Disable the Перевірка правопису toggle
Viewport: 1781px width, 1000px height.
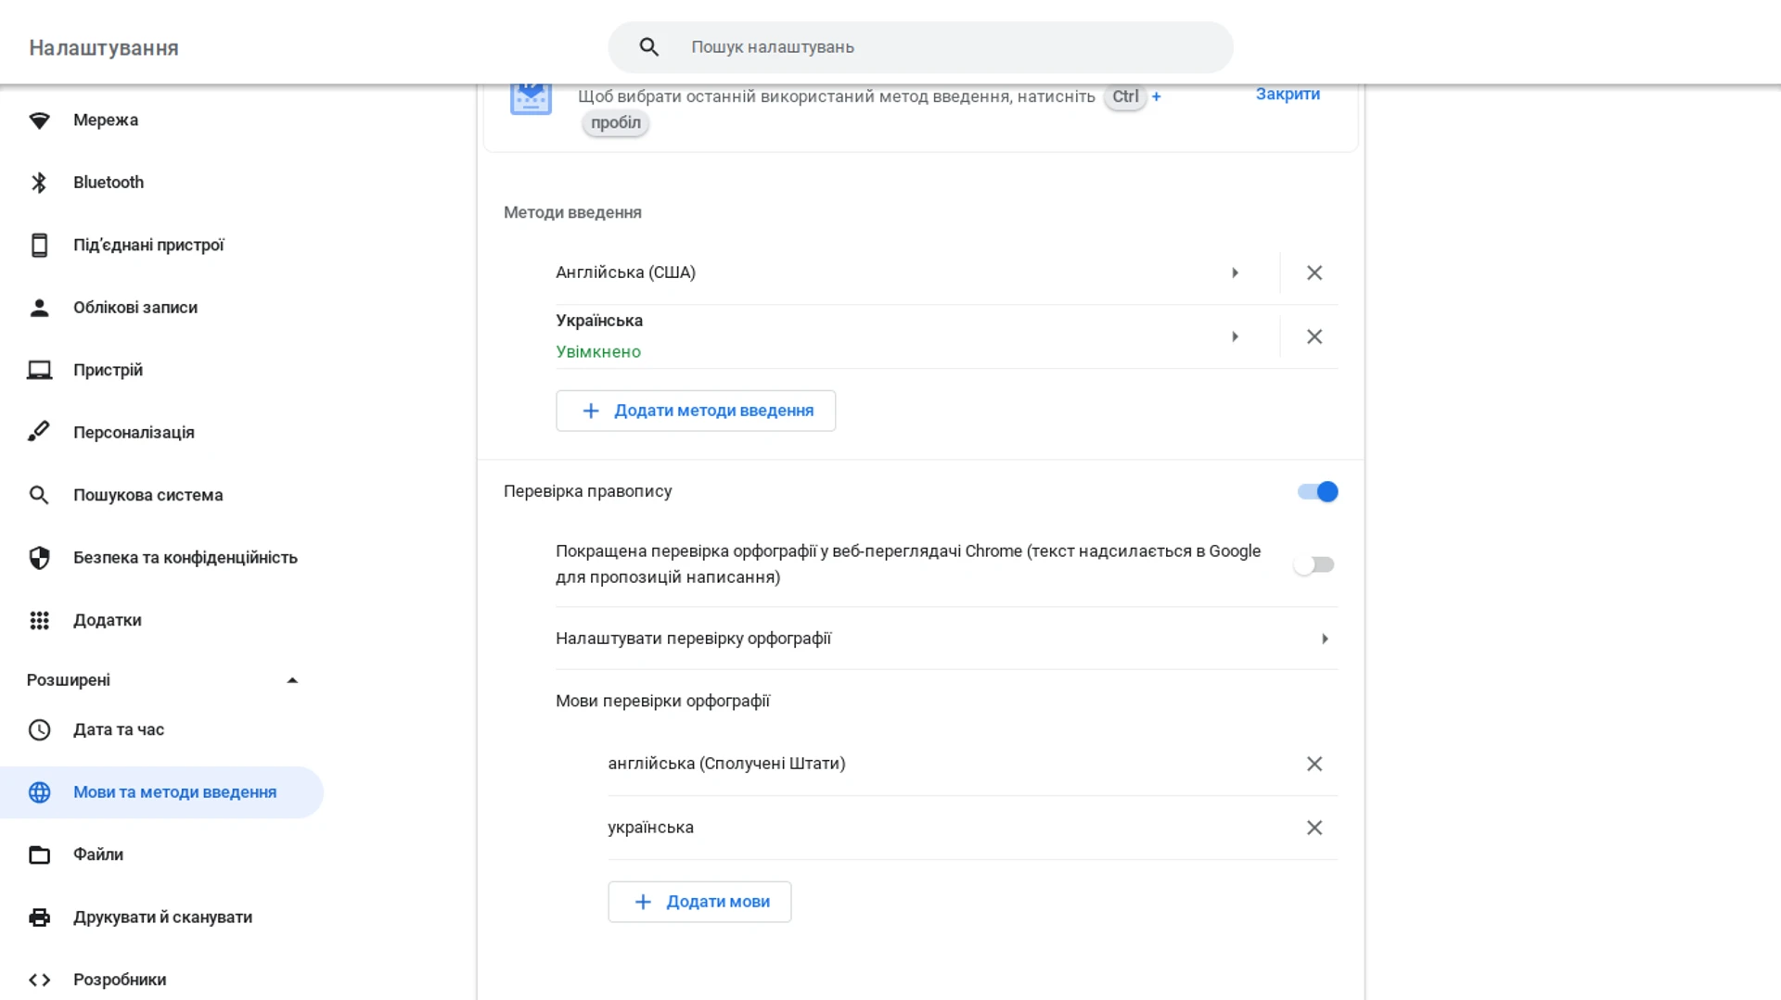click(1317, 491)
